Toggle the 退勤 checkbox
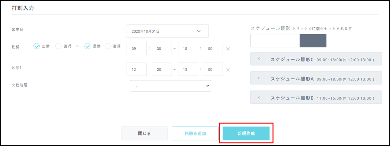390x146 pixels. (87, 46)
